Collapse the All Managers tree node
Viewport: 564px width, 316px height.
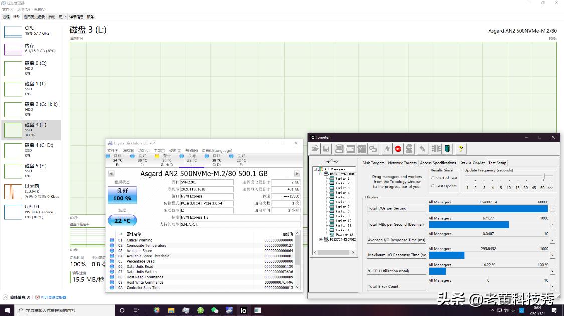(316, 169)
